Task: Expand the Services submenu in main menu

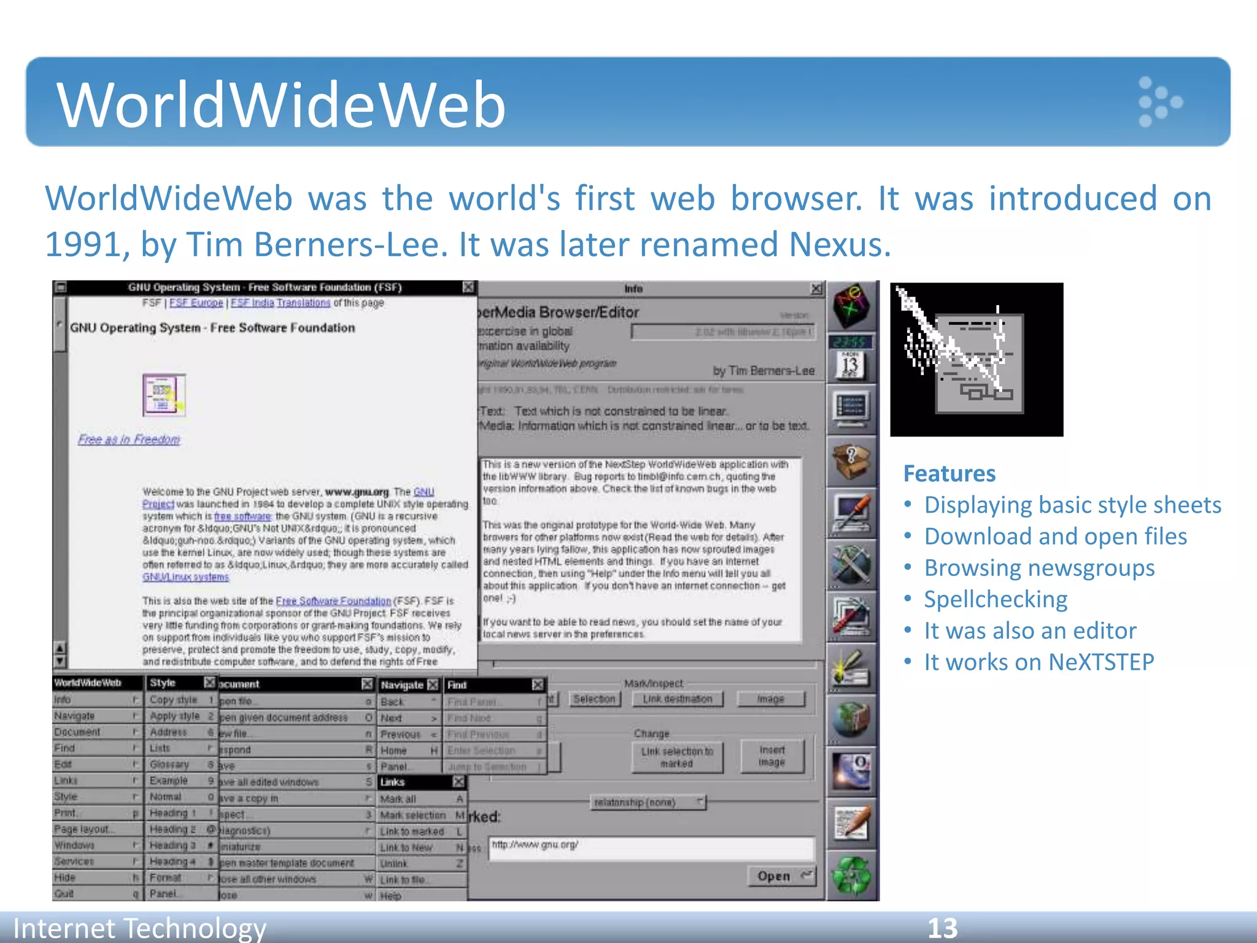Action: 97,861
